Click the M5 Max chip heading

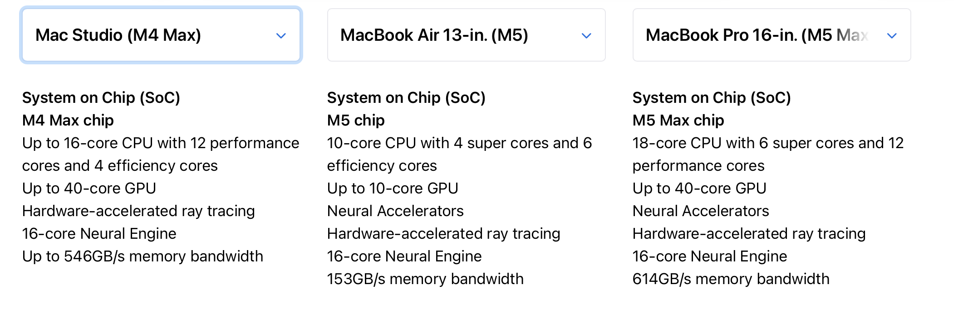[x=678, y=121]
